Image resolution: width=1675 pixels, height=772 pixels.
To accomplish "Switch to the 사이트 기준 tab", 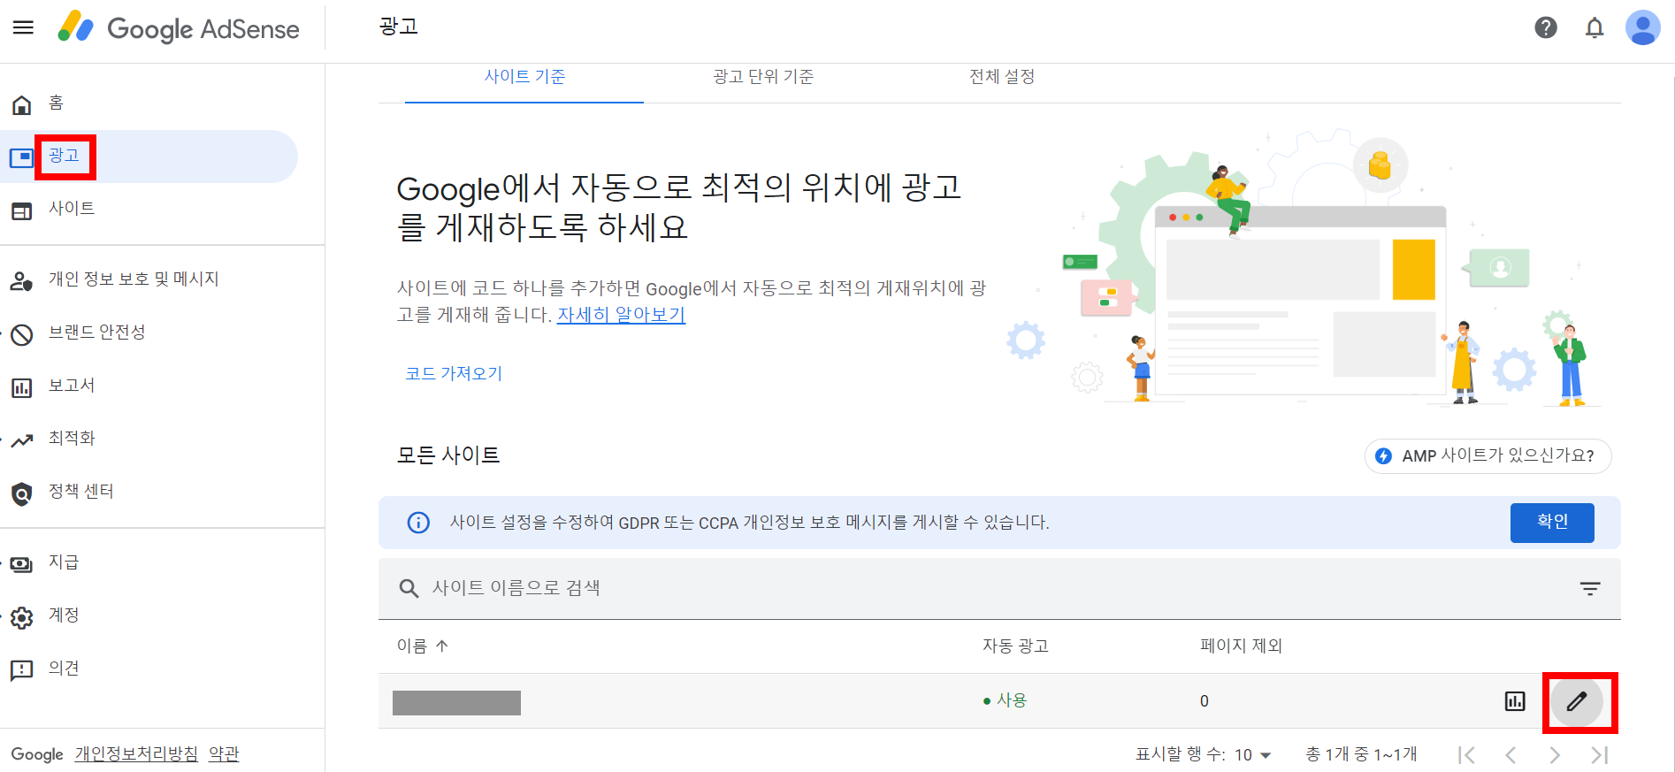I will tap(524, 77).
